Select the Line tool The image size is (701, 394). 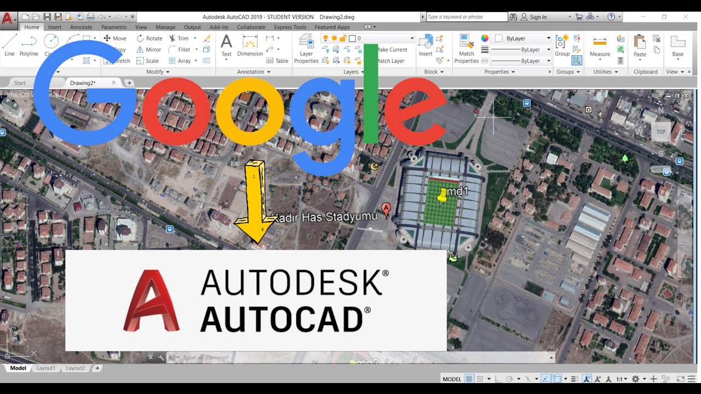coord(9,45)
